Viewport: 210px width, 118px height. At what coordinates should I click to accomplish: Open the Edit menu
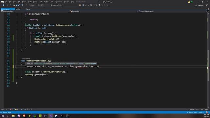[x=10, y=2]
